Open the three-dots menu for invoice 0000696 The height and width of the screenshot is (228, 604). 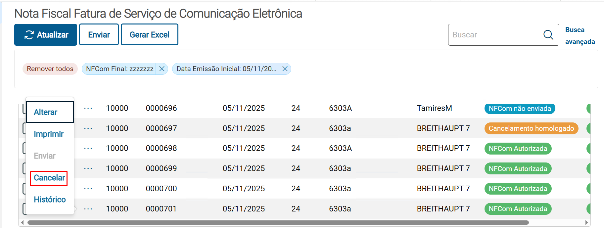88,109
